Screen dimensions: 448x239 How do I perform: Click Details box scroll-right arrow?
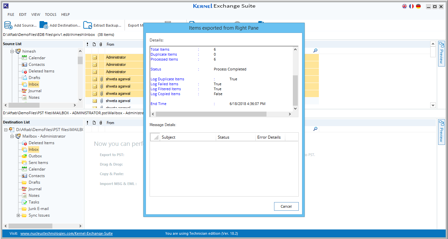pyautogui.click(x=290, y=114)
